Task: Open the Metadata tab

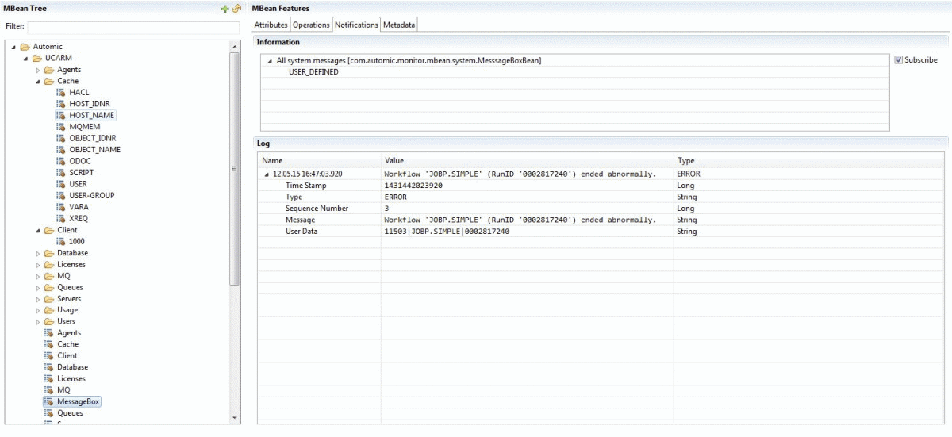Action: [x=399, y=25]
